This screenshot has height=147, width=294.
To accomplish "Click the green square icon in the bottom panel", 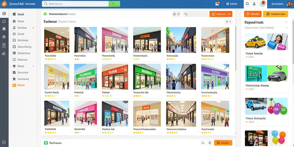I will tap(46, 143).
